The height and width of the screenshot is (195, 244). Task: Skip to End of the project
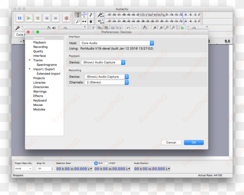56,18
